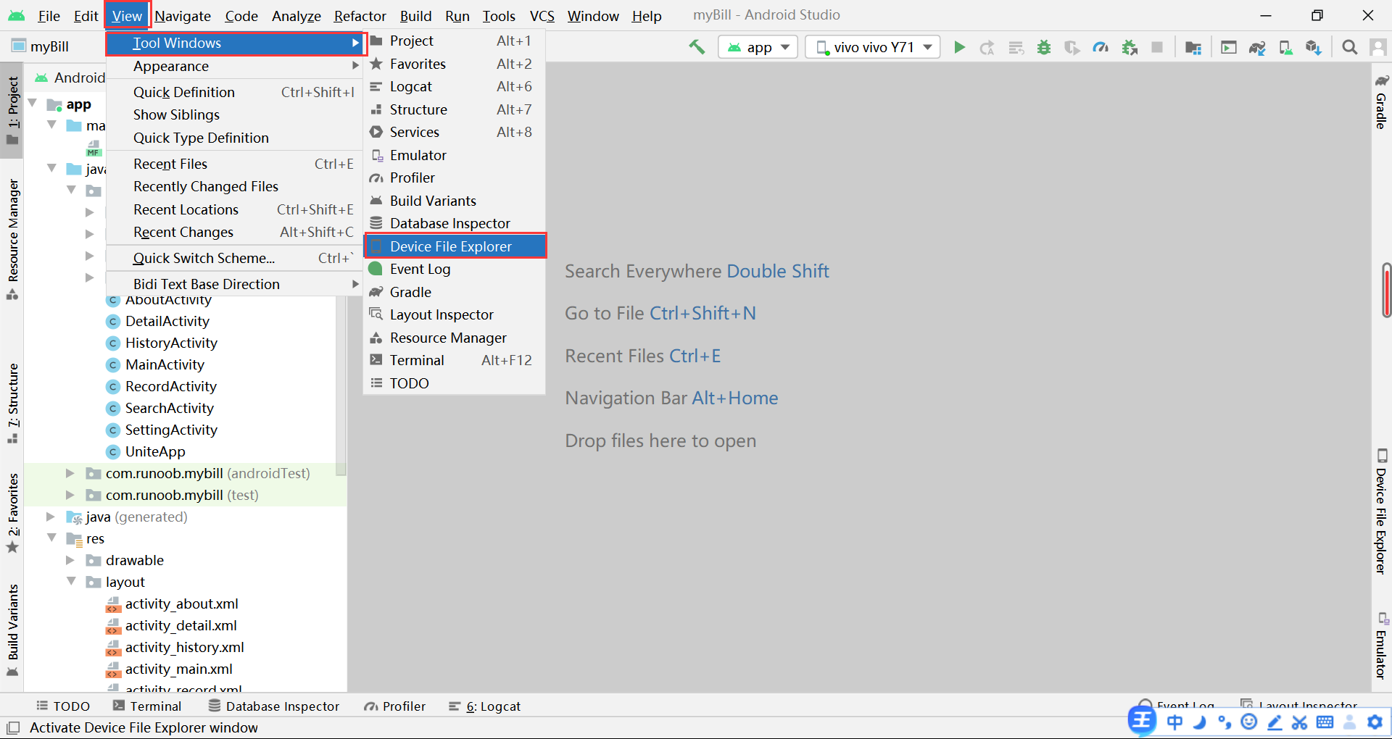The height and width of the screenshot is (739, 1392).
Task: Choose Quick Switch Scheme... menu entry
Action: tap(234, 258)
